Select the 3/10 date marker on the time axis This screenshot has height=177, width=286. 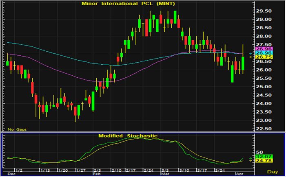point(185,170)
